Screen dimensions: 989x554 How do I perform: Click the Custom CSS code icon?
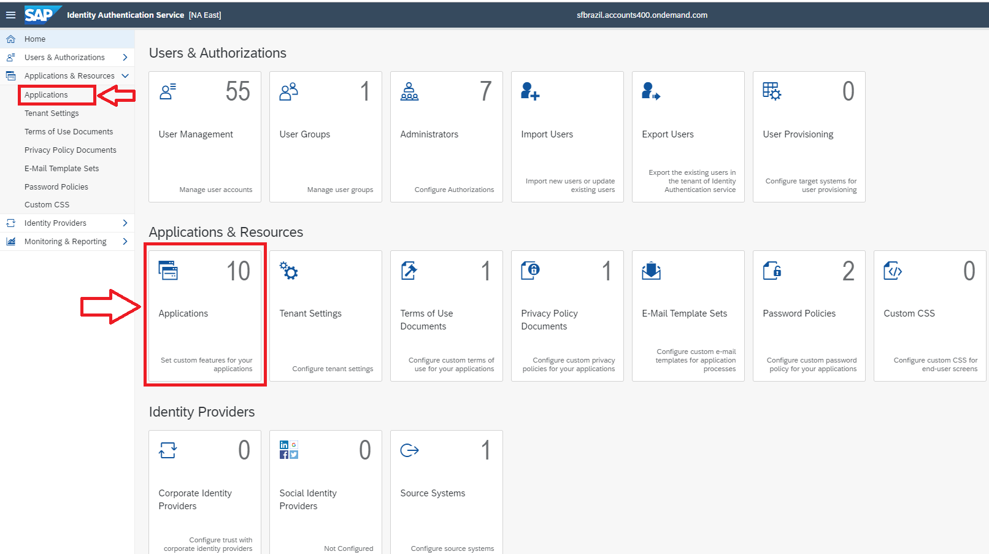[893, 271]
